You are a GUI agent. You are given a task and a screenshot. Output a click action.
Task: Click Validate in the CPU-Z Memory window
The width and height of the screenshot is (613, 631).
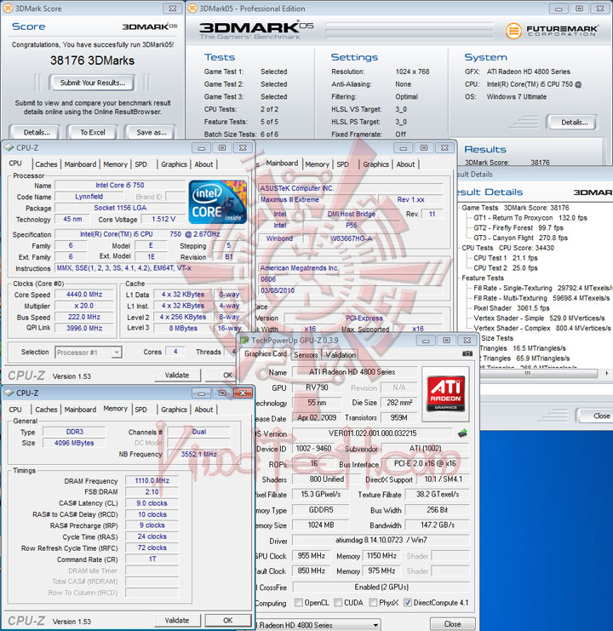click(177, 620)
